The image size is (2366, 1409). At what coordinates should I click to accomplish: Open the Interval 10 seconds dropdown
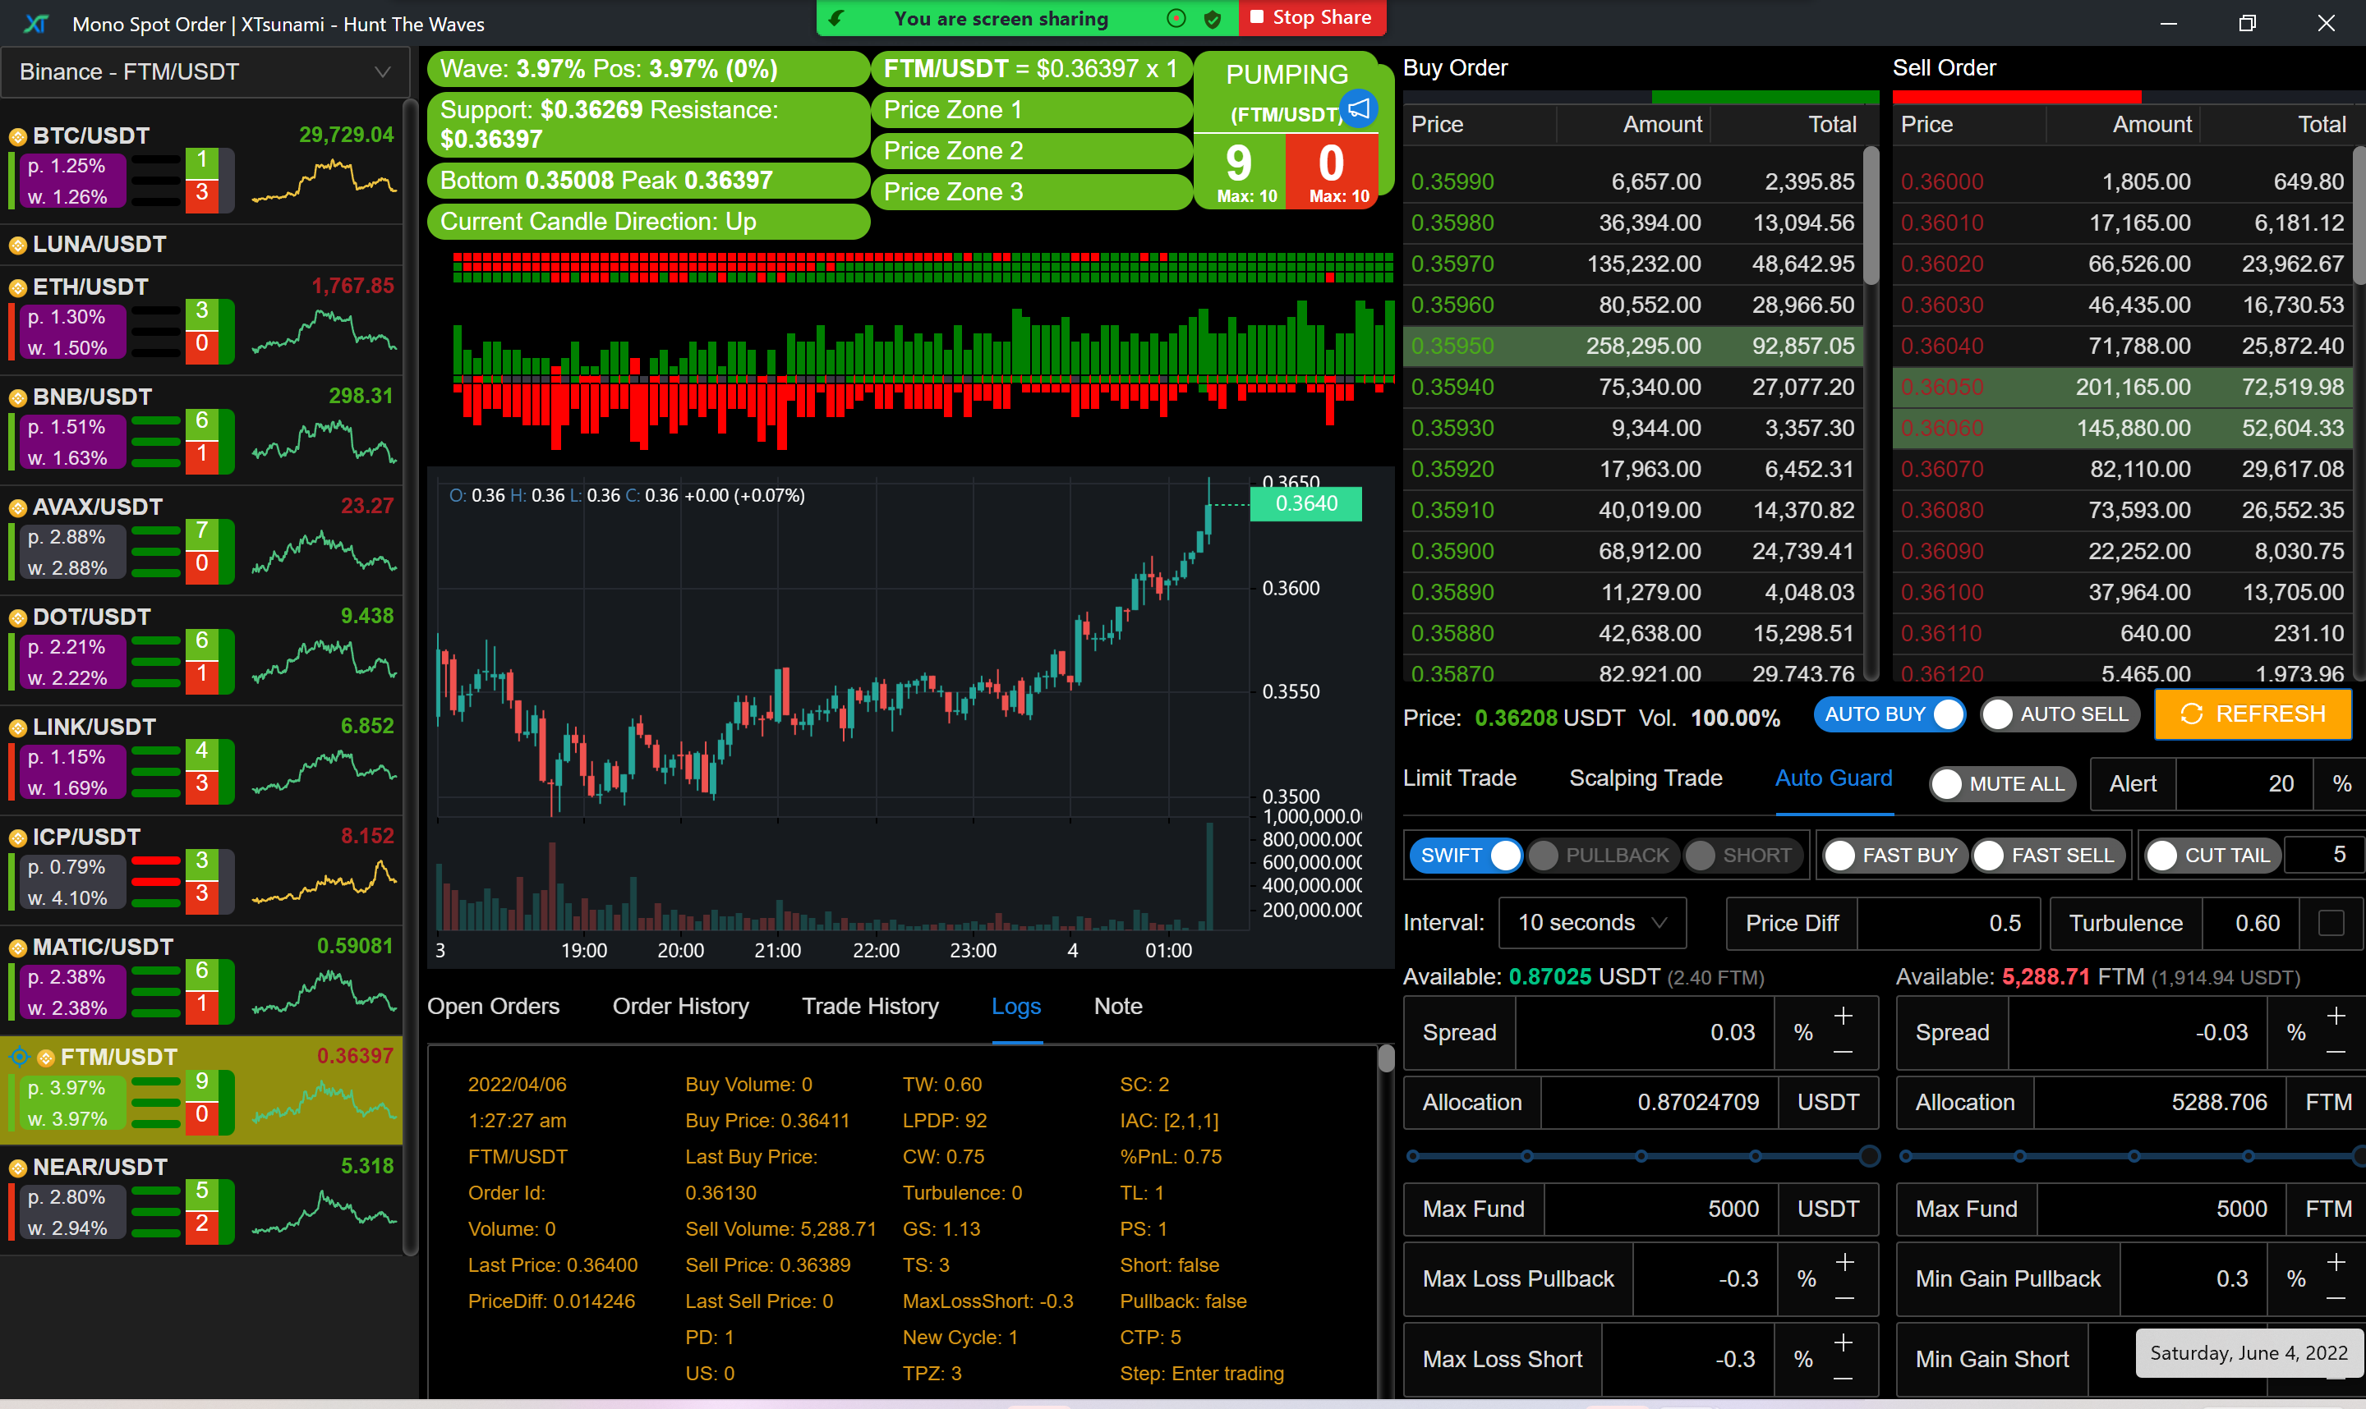pos(1592,924)
